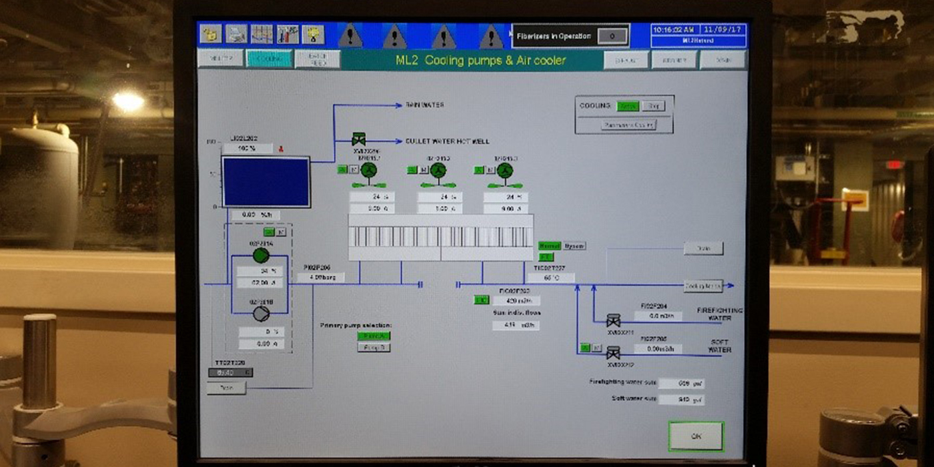Toggle grey mode button beside left fan
Image resolution: width=934 pixels, height=467 pixels.
[x=354, y=170]
